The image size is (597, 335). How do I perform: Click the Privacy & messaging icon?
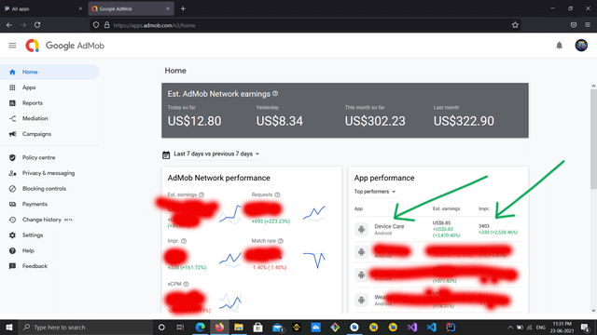point(12,173)
